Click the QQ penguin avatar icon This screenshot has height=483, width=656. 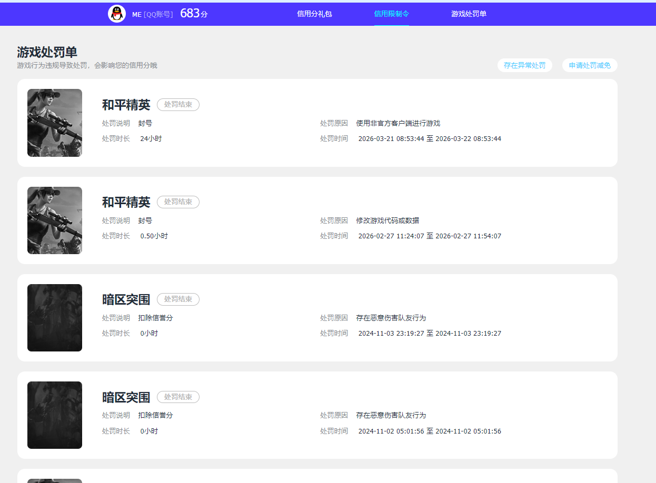pos(117,14)
